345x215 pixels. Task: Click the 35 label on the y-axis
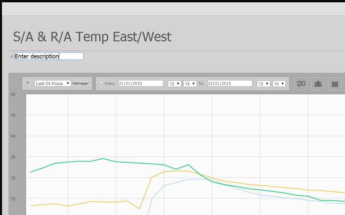pyautogui.click(x=13, y=157)
